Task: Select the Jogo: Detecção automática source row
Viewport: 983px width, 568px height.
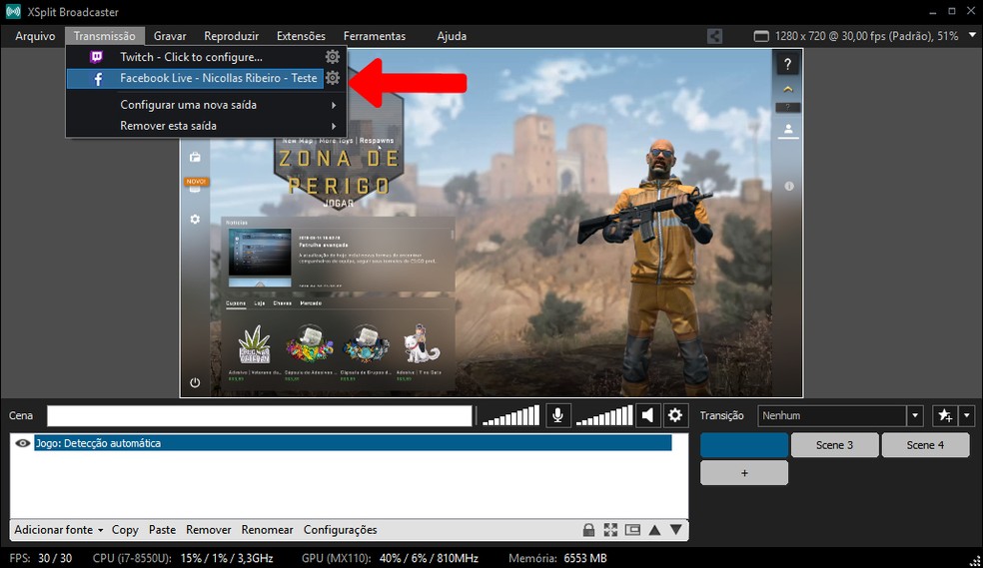Action: 353,443
